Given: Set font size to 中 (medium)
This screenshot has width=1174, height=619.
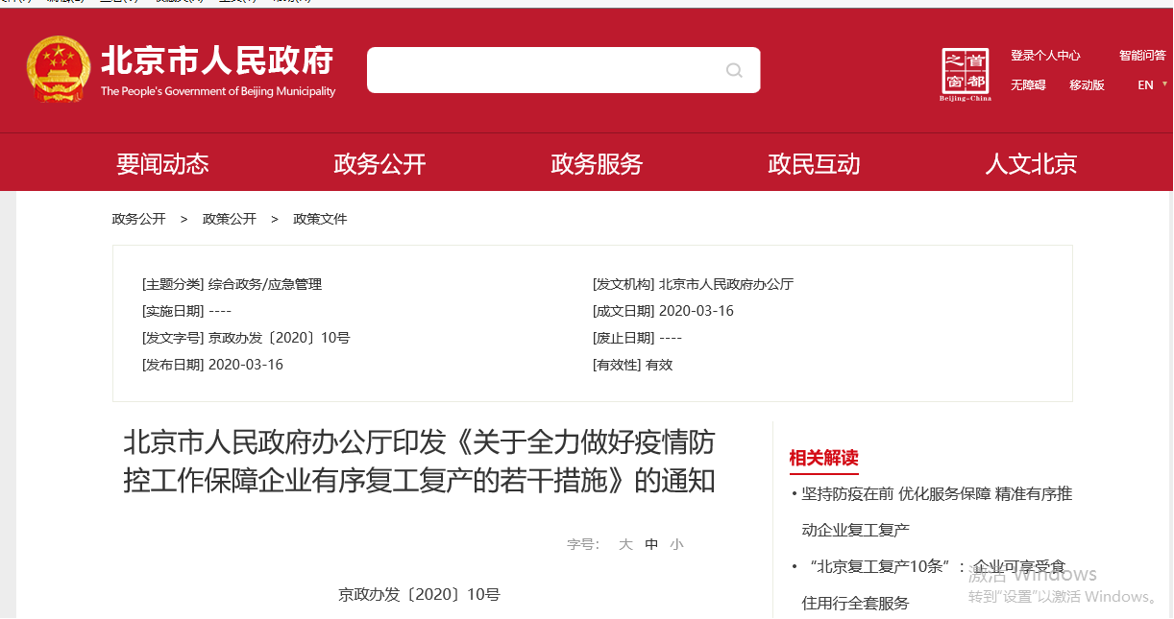Looking at the screenshot, I should coord(651,544).
